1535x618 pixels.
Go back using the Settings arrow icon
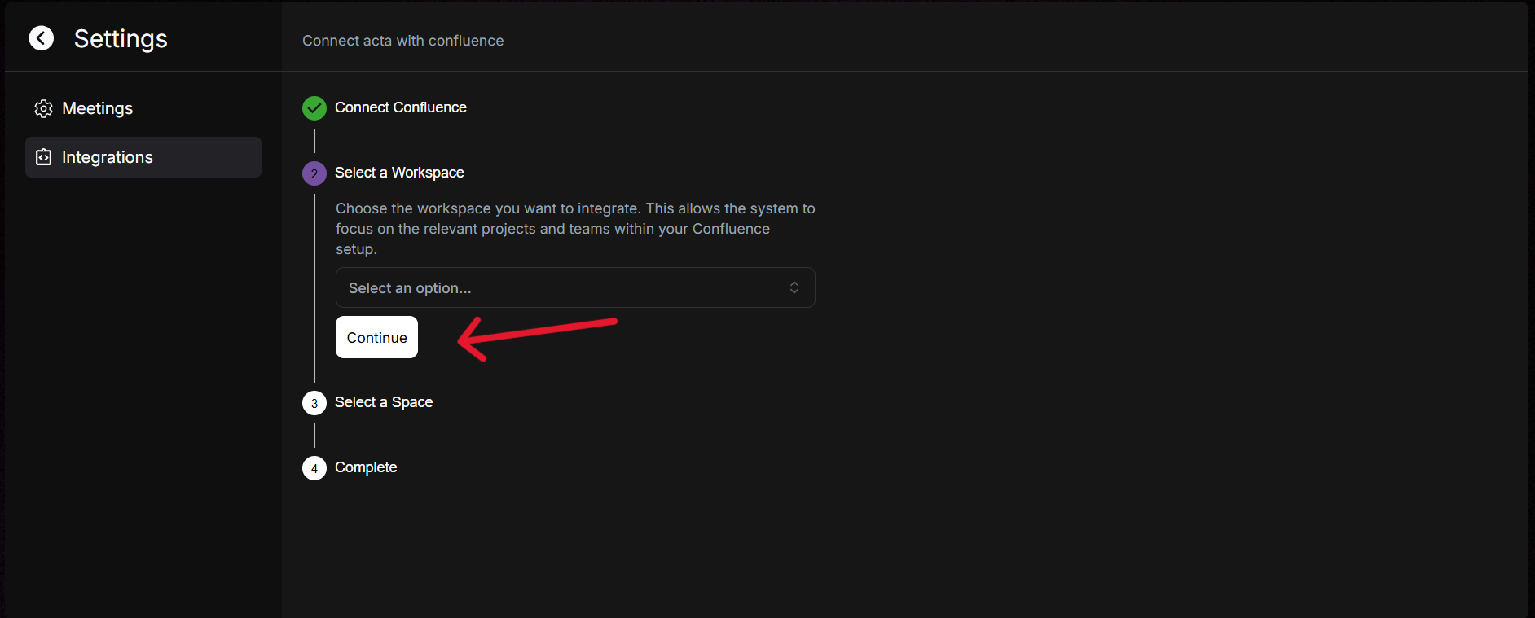point(42,38)
